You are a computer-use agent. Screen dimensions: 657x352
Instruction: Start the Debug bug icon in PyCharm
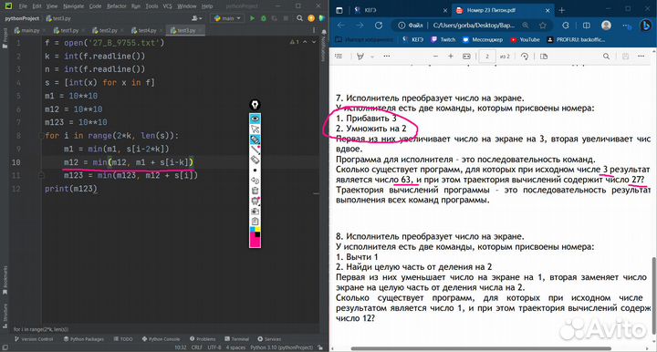(x=263, y=18)
